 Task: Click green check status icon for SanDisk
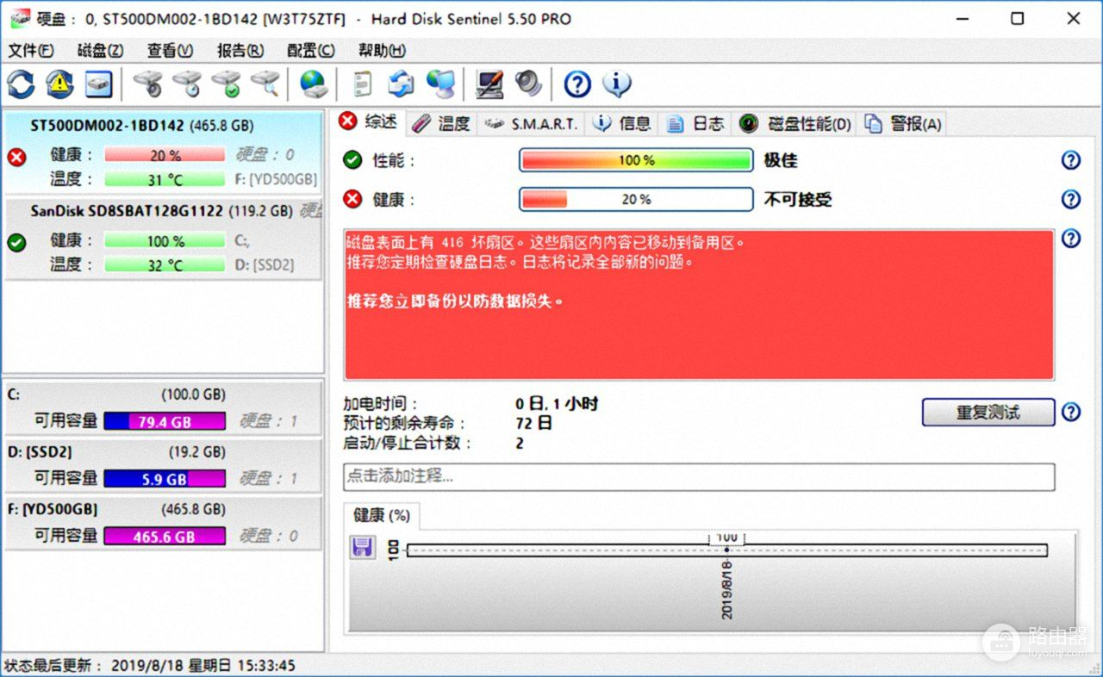[x=16, y=242]
